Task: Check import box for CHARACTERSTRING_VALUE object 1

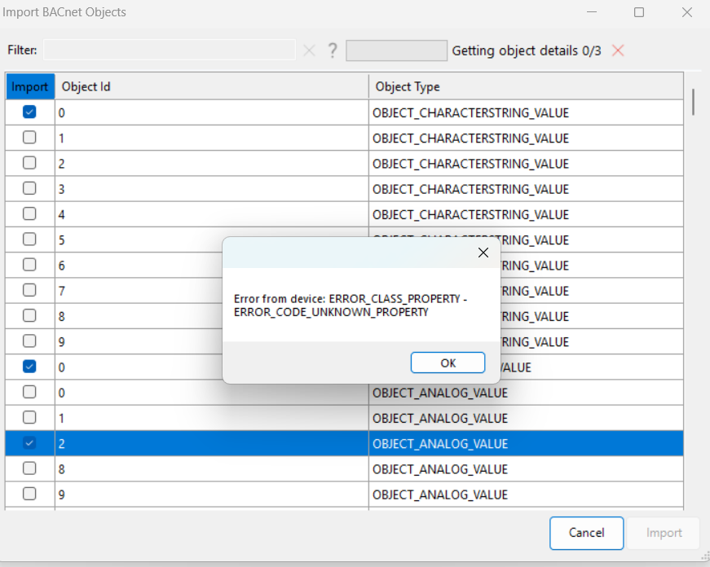Action: (x=29, y=138)
